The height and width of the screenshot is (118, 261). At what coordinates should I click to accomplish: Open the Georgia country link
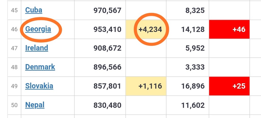[x=38, y=29]
